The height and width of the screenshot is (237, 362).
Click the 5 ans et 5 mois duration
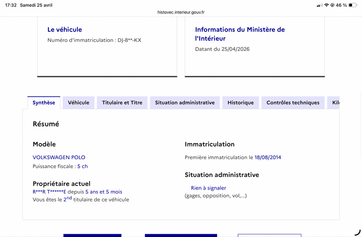click(x=104, y=192)
